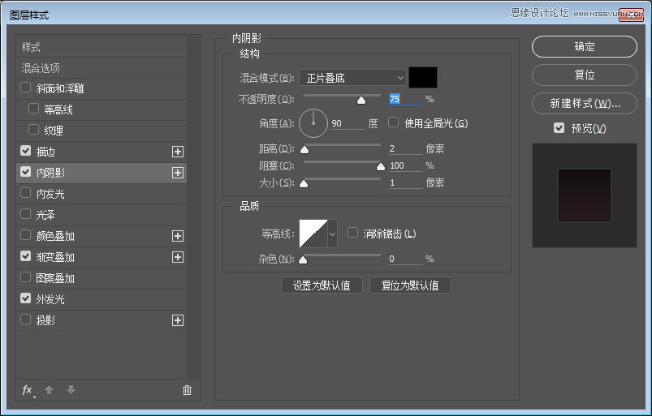Open the 图案叠加 settings row
This screenshot has width=652, height=416.
click(101, 278)
